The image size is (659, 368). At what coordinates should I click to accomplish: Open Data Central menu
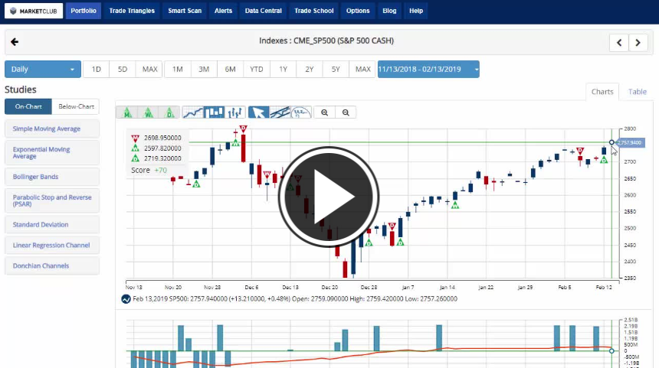pos(263,11)
